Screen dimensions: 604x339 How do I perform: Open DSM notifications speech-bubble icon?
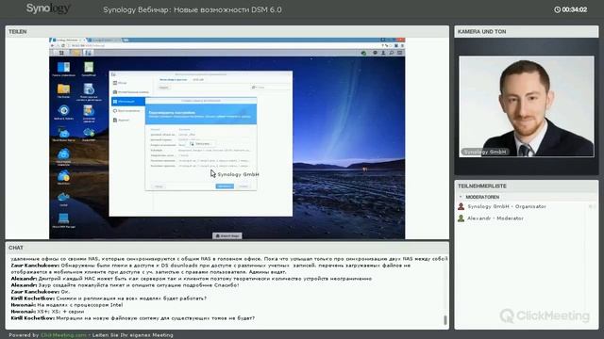(x=375, y=53)
